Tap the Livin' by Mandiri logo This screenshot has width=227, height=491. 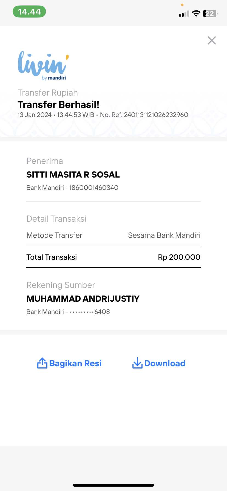(43, 65)
